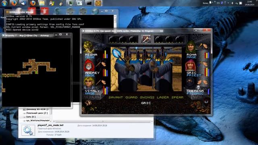
Task: Open the black console window taskbar icon
Action: coord(89,3)
